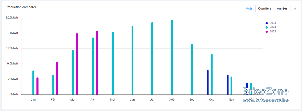This screenshot has height=111, width=302.
Task: Switch to the Quartiers view tab
Action: 265,8
